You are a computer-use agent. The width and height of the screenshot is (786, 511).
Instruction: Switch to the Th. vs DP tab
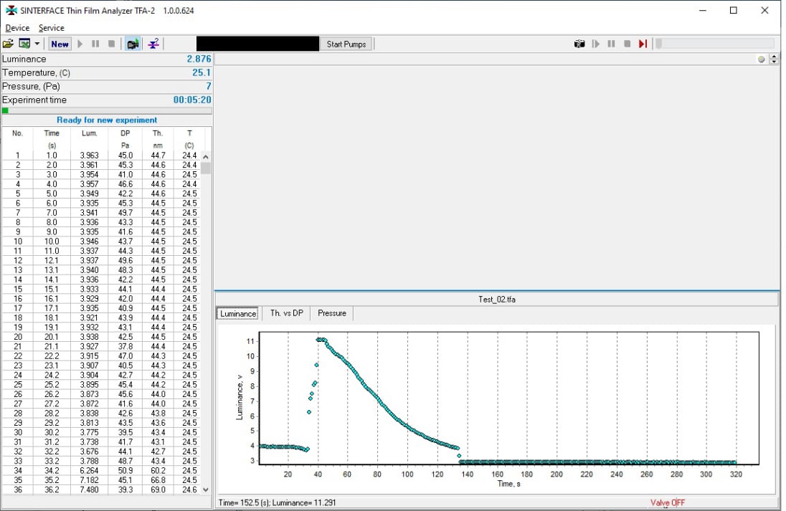pyautogui.click(x=287, y=313)
